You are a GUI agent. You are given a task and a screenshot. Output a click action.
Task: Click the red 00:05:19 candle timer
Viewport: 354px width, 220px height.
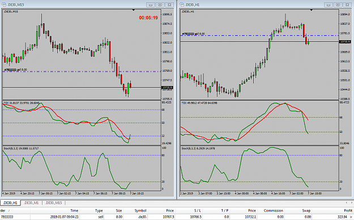pyautogui.click(x=148, y=18)
